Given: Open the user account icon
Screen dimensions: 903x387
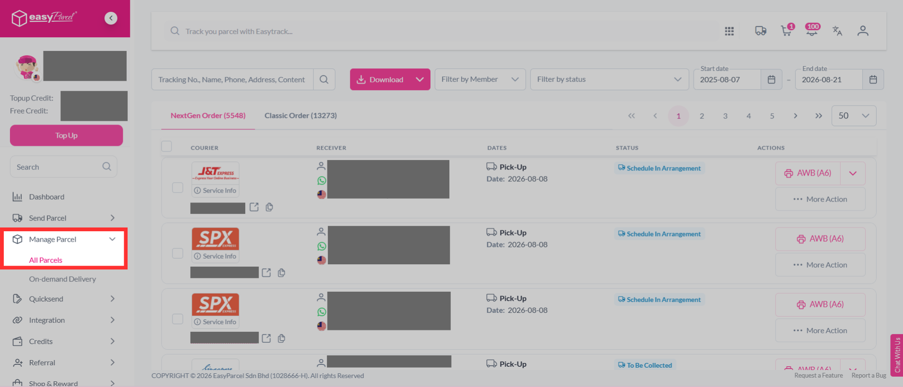Looking at the screenshot, I should 863,31.
